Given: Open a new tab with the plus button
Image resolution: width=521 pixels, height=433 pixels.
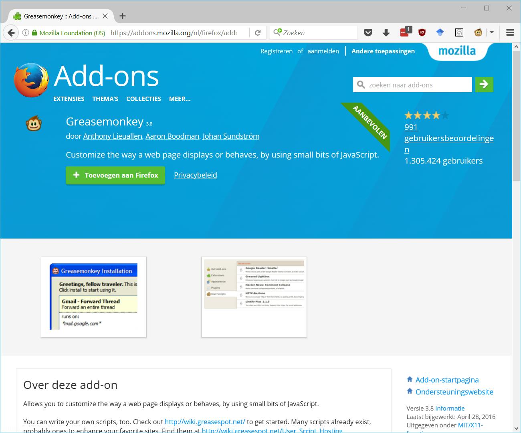Looking at the screenshot, I should [123, 16].
